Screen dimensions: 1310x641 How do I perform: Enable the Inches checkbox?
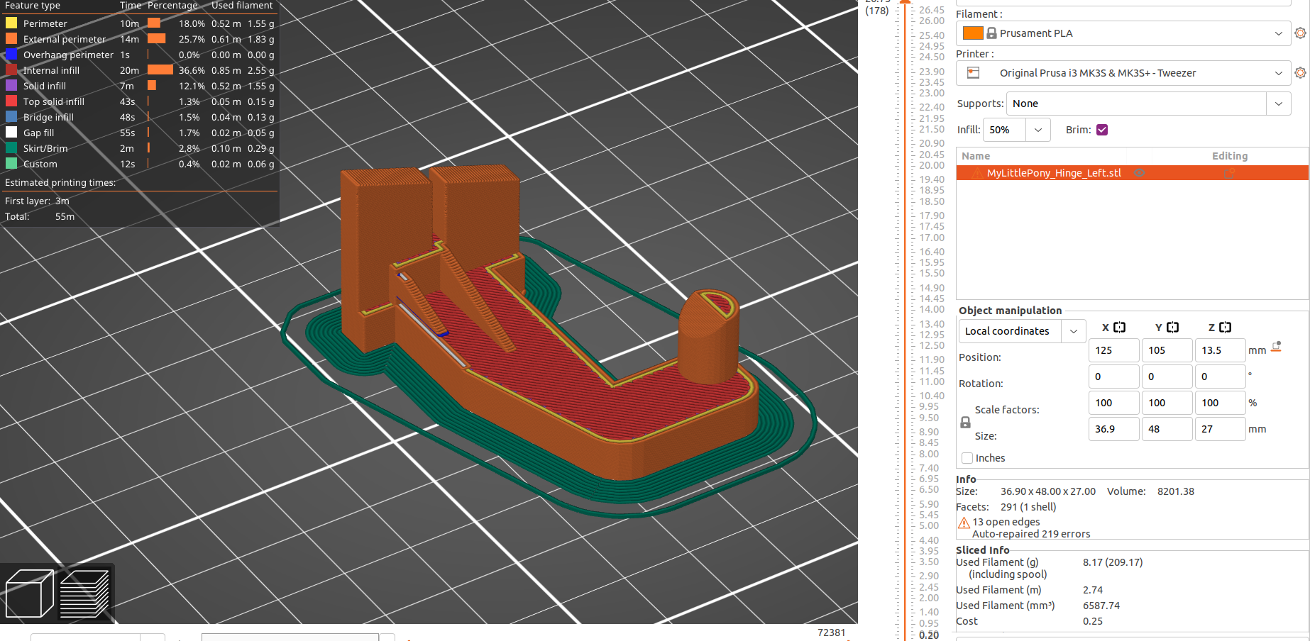coord(967,458)
